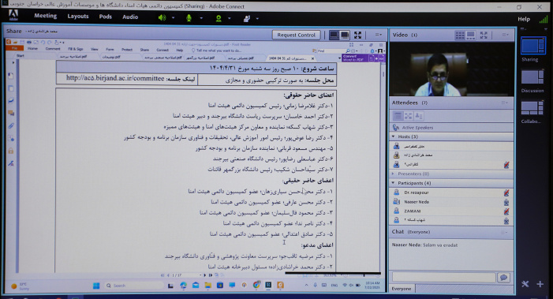
Task: Toggle the speaker audio icon
Action: point(162,17)
